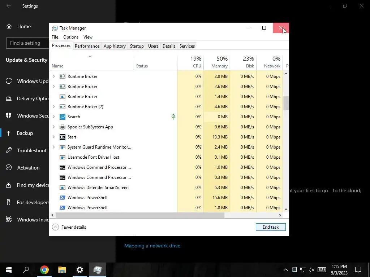Open the File menu in Task Manager
The image size is (370, 277).
click(x=55, y=37)
